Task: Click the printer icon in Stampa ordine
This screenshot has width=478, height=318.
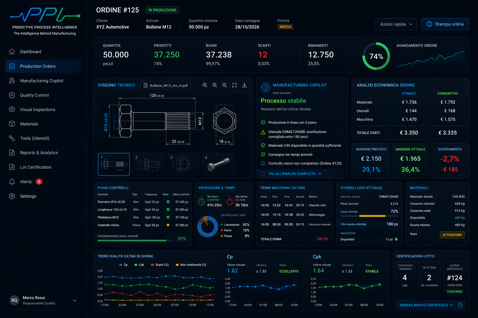Action: [429, 24]
